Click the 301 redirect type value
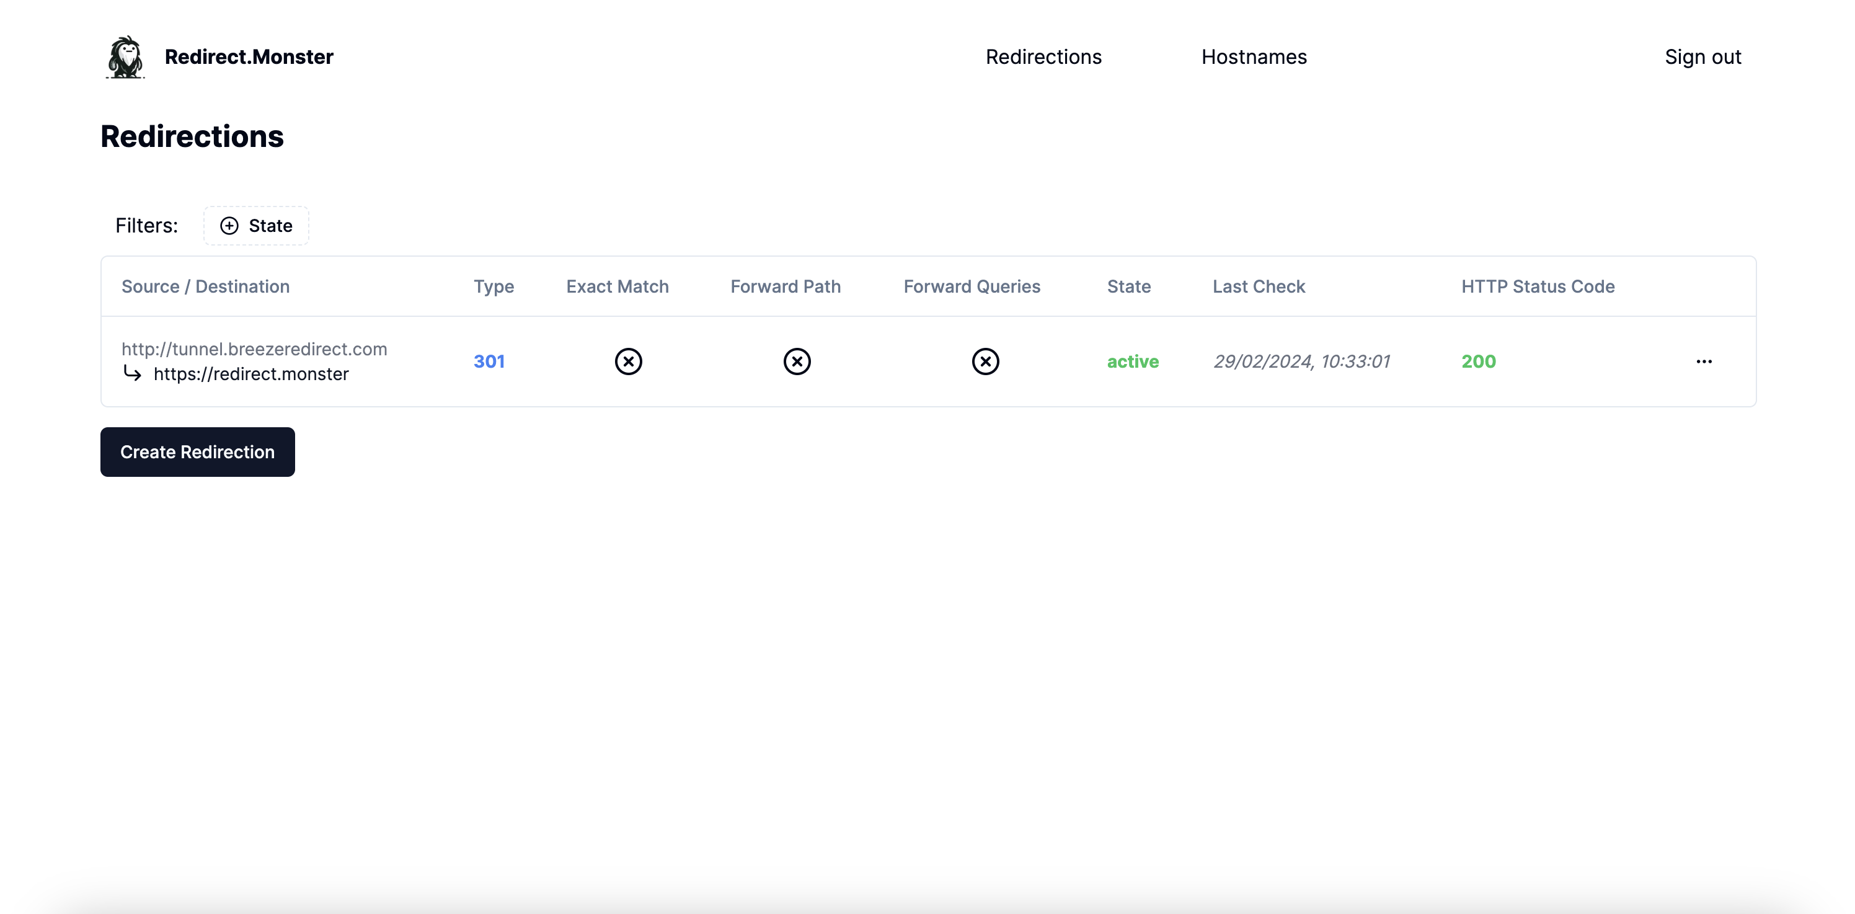The height and width of the screenshot is (914, 1855). point(489,362)
